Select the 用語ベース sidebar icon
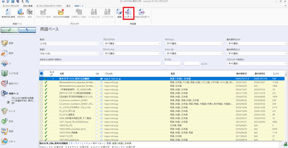The height and width of the screenshot is (148, 288). pos(4,93)
